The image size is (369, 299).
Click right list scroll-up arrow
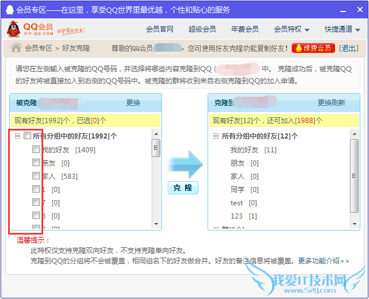[355, 134]
